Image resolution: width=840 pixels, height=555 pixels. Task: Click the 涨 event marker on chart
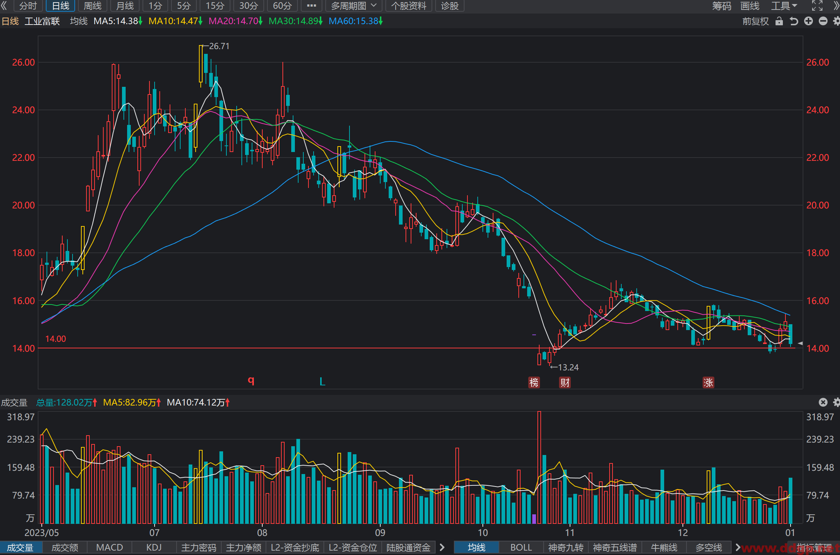coord(708,382)
